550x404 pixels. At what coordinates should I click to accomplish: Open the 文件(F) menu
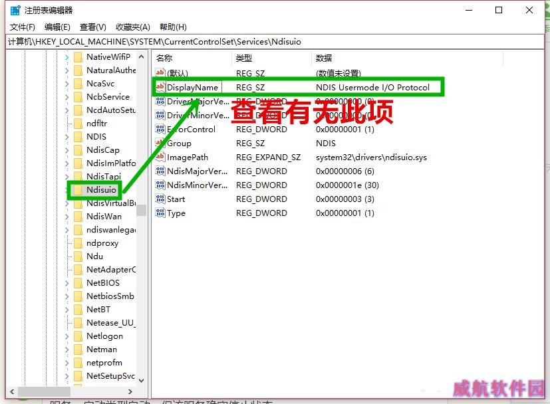23,27
